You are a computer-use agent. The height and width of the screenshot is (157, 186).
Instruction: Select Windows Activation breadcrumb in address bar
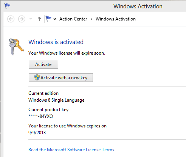116,19
